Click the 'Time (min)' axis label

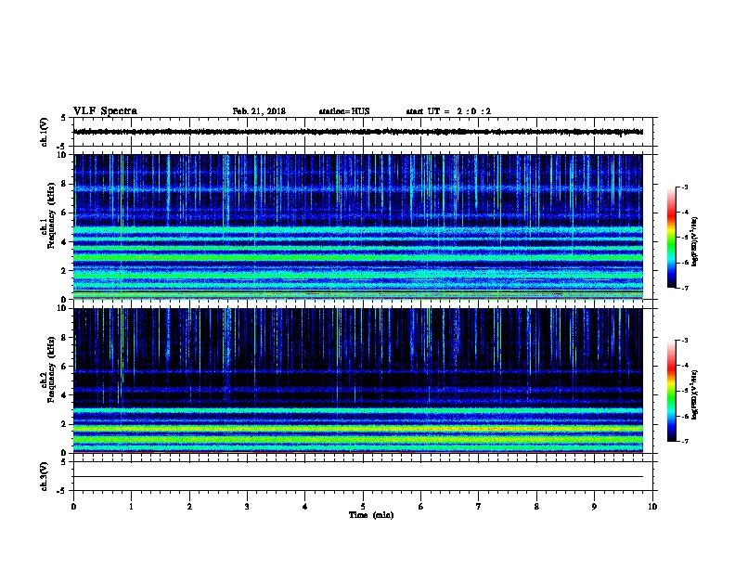pyautogui.click(x=371, y=515)
